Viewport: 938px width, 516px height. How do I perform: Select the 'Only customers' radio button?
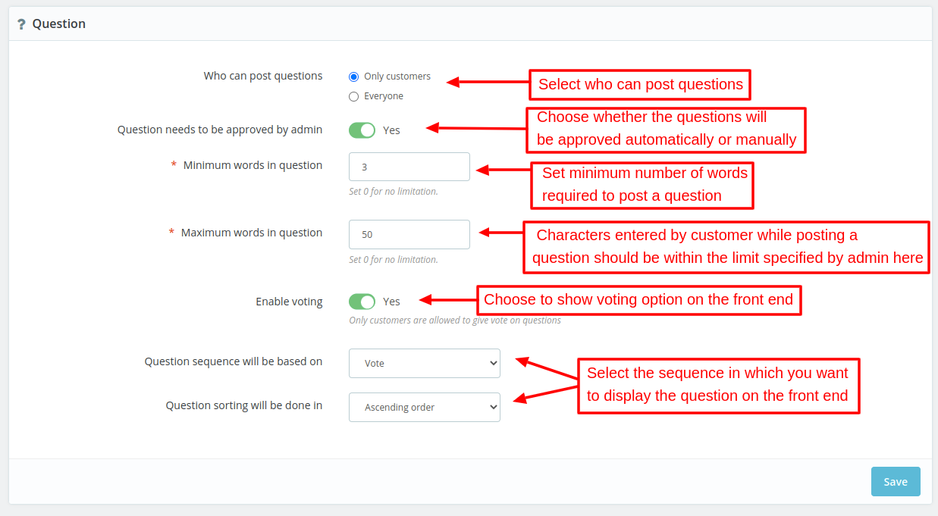pos(353,76)
